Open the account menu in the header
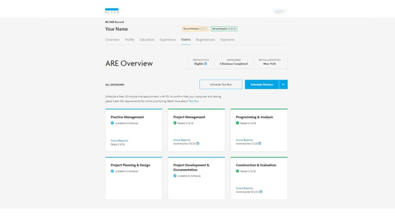 tap(280, 11)
